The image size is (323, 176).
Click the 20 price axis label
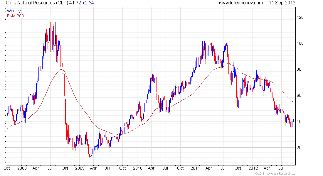(299, 148)
